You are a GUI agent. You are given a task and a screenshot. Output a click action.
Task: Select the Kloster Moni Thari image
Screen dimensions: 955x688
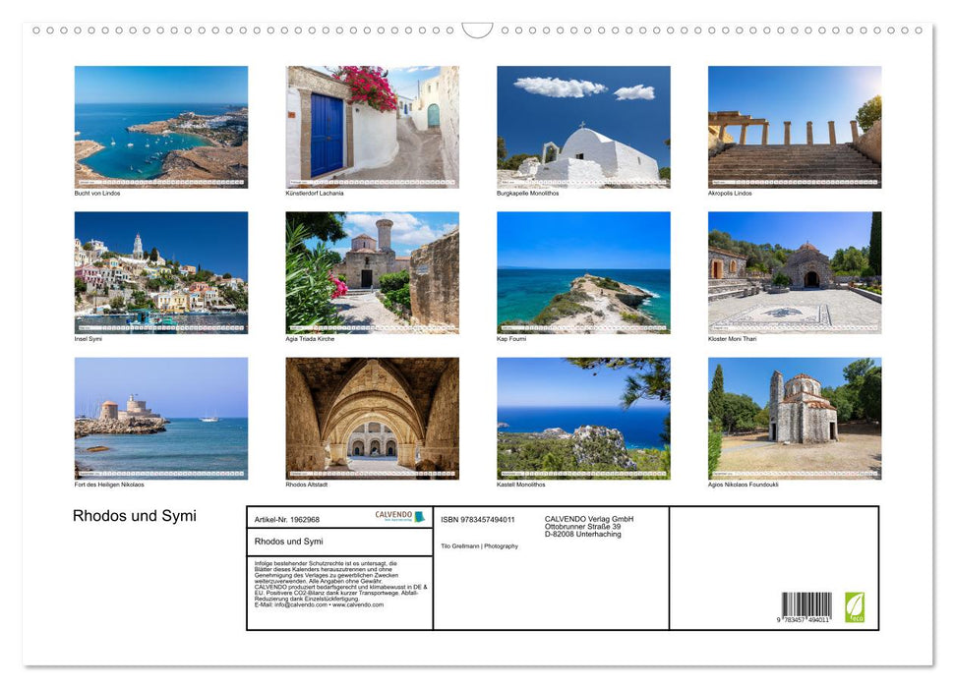[x=794, y=271]
